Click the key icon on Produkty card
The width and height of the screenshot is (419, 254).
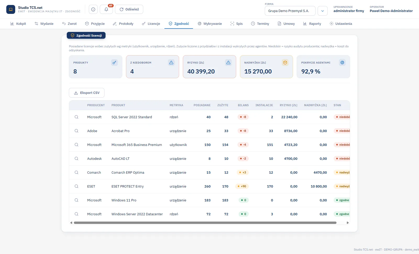click(x=114, y=63)
